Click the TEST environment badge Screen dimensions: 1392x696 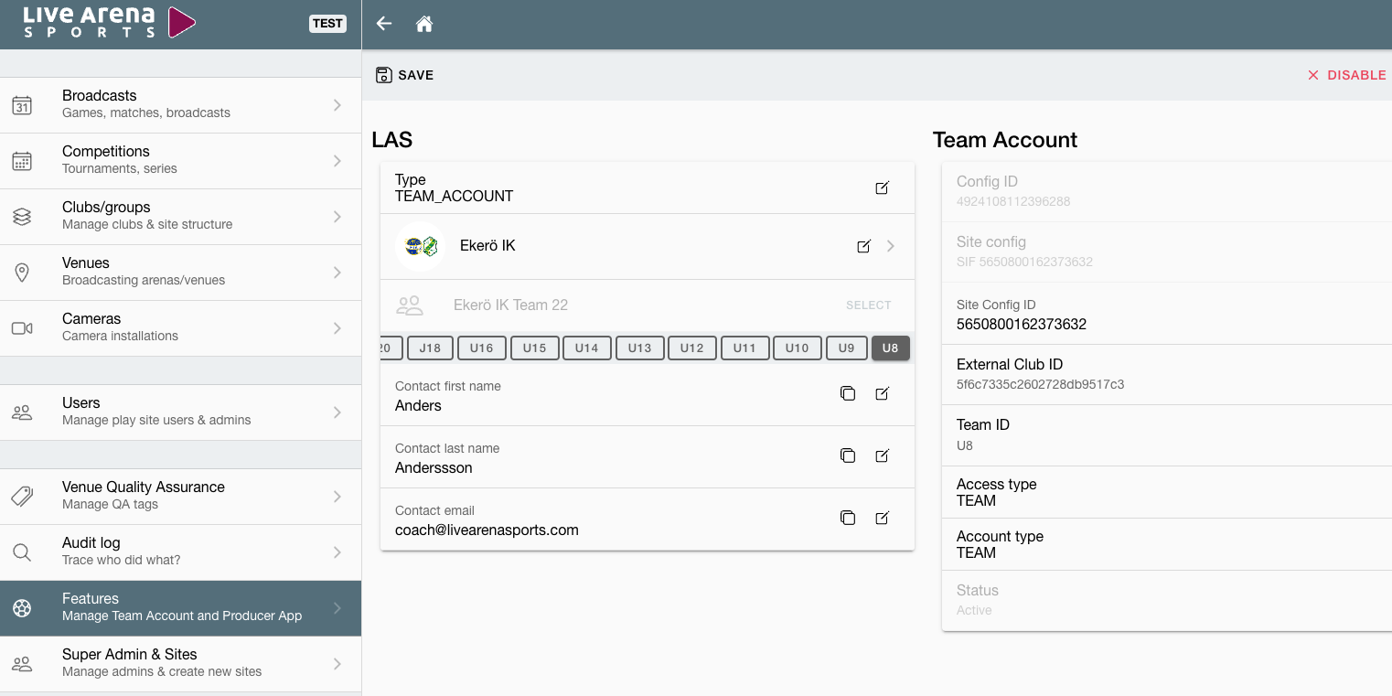tap(327, 24)
